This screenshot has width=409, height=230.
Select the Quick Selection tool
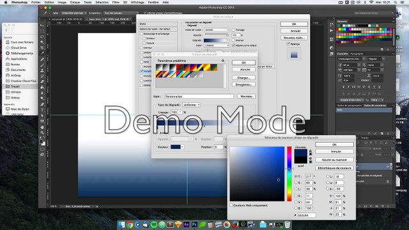pos(42,42)
